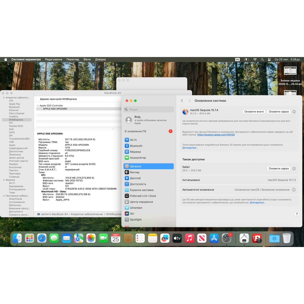This screenshot has height=304, width=304.
Task: Open the Вікно menu
Action: (87, 60)
